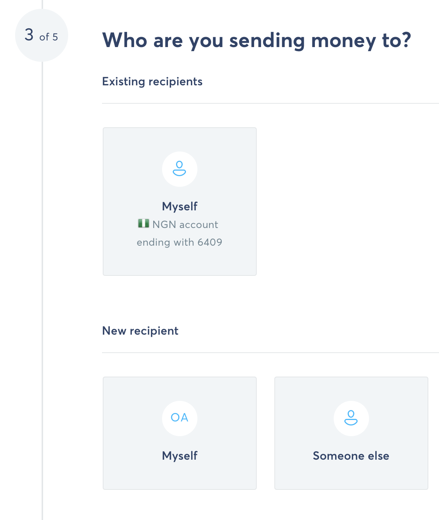Click the person icon above Someone else
The width and height of the screenshot is (439, 520).
point(351,418)
